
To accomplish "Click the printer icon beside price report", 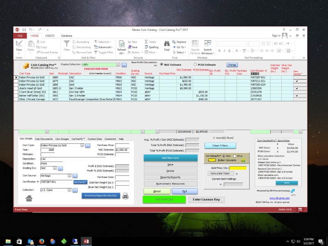I will pyautogui.click(x=125, y=196).
